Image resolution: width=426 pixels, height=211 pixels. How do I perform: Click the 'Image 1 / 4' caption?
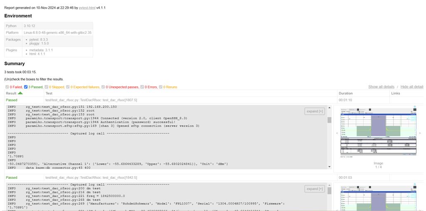(x=378, y=165)
